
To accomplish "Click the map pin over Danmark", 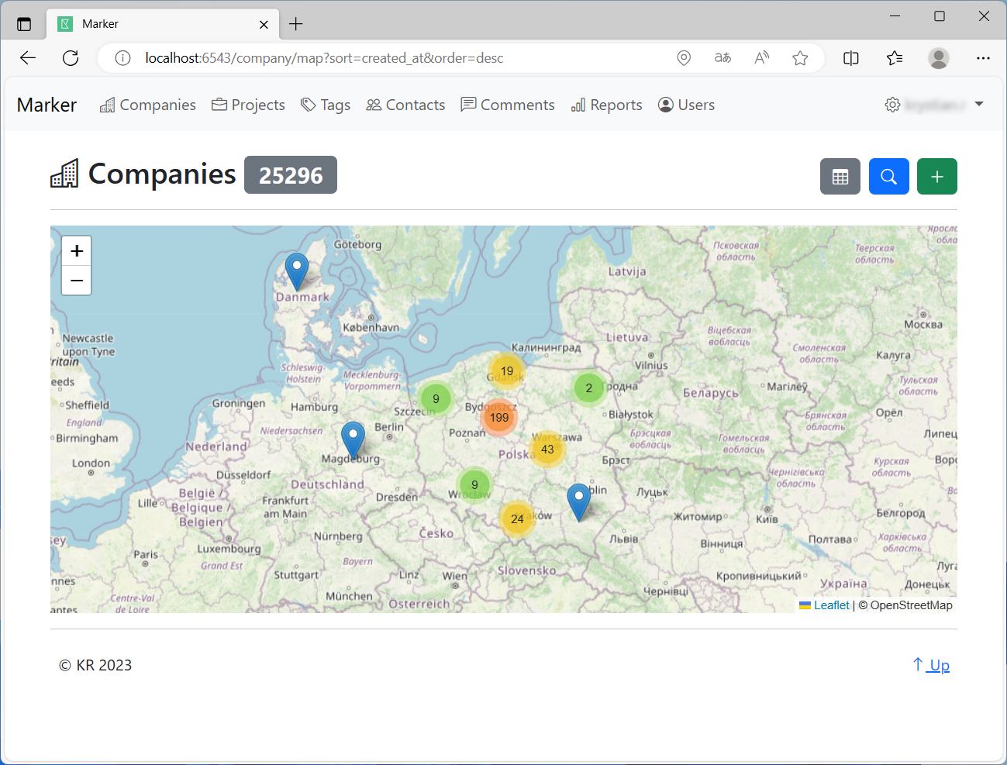I will [x=297, y=271].
